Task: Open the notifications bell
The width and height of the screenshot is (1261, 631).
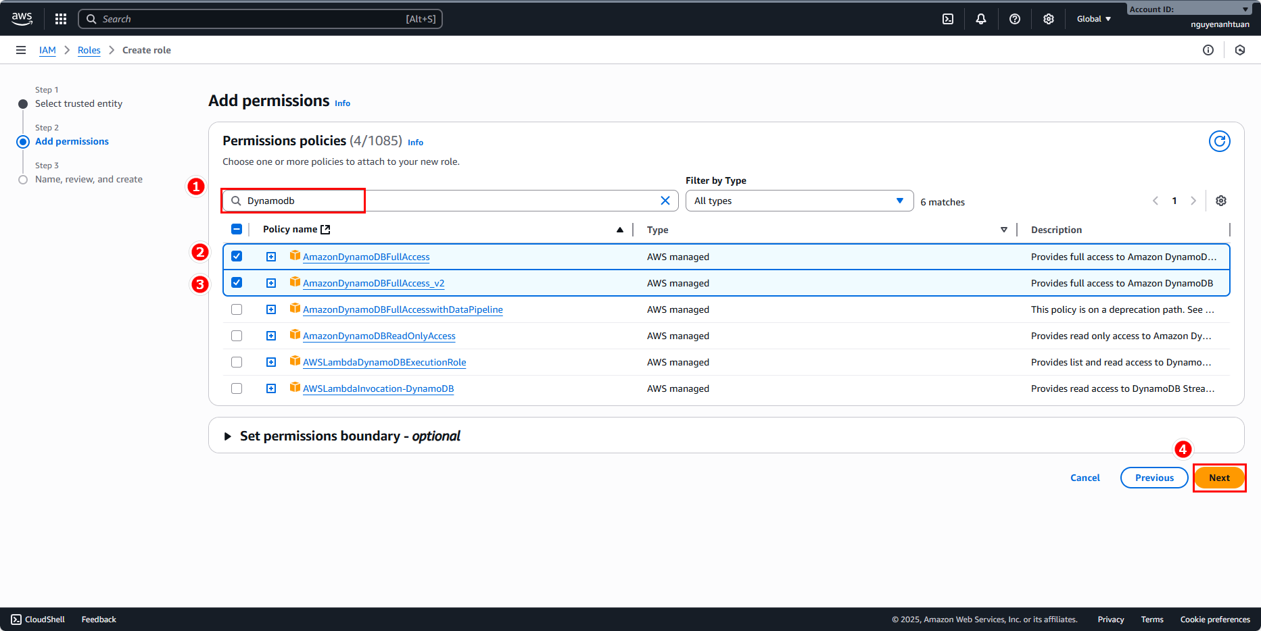Action: tap(980, 19)
